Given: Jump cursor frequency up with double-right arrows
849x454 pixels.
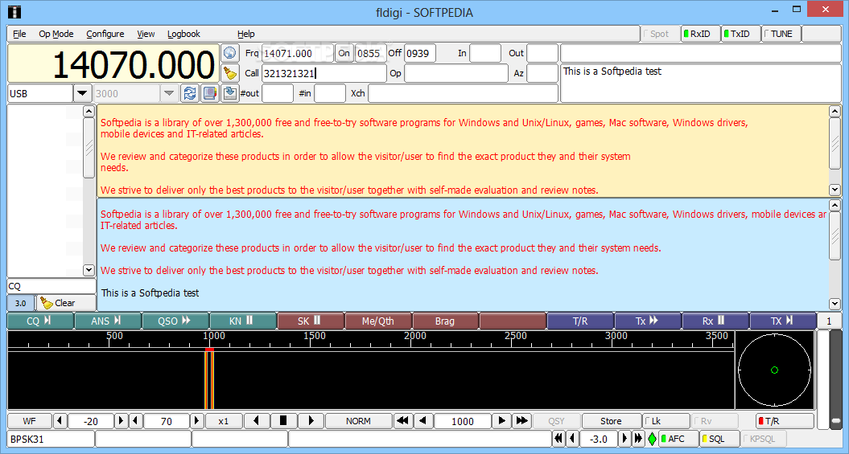Looking at the screenshot, I should coord(522,421).
